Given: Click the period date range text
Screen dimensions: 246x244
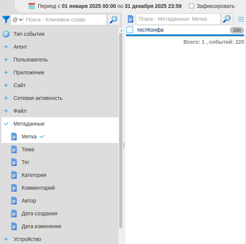Looking at the screenshot, I should [109, 6].
